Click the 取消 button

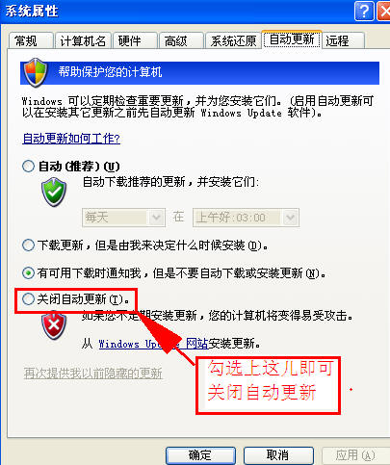(x=278, y=455)
